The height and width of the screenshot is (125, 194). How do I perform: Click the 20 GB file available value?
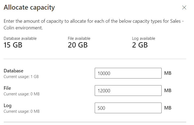point(78,45)
